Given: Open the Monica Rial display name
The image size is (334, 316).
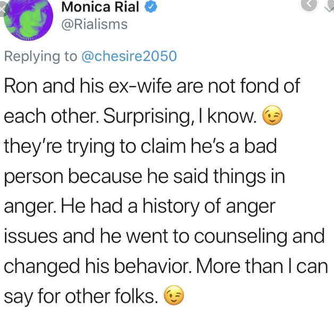Looking at the screenshot, I should (100, 7).
